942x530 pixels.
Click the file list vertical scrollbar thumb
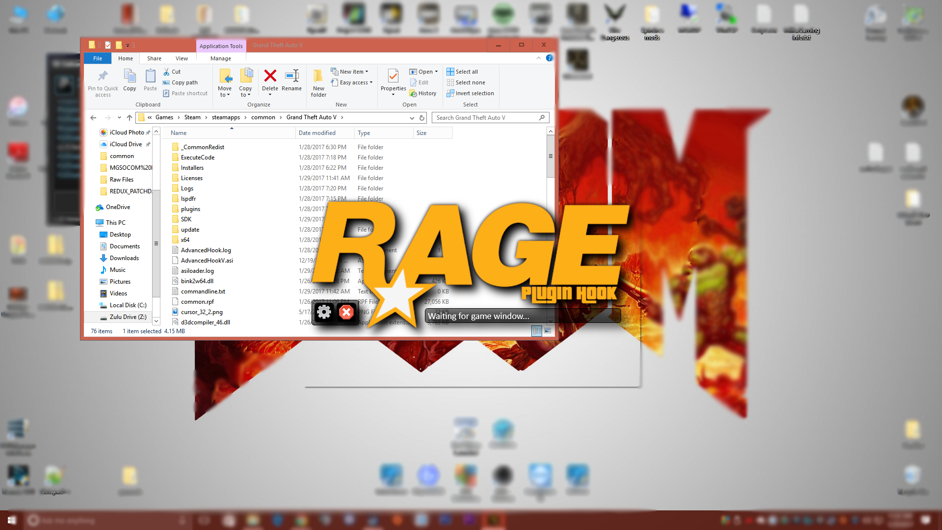tap(550, 157)
